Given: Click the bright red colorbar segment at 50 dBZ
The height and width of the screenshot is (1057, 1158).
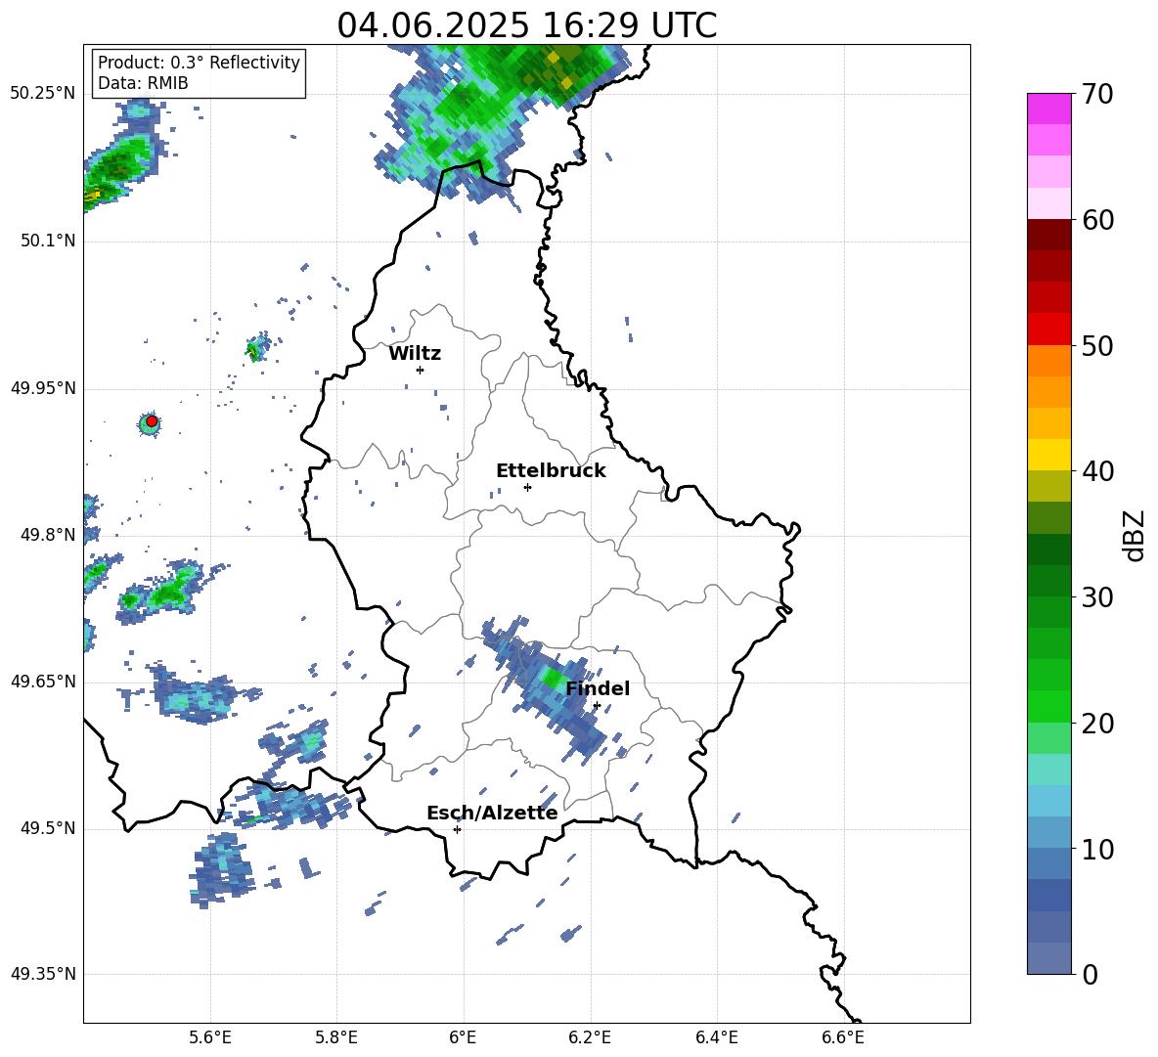Looking at the screenshot, I should point(1048,330).
